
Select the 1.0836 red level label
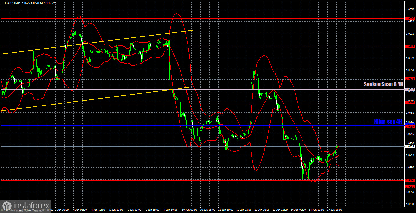pos(410,78)
